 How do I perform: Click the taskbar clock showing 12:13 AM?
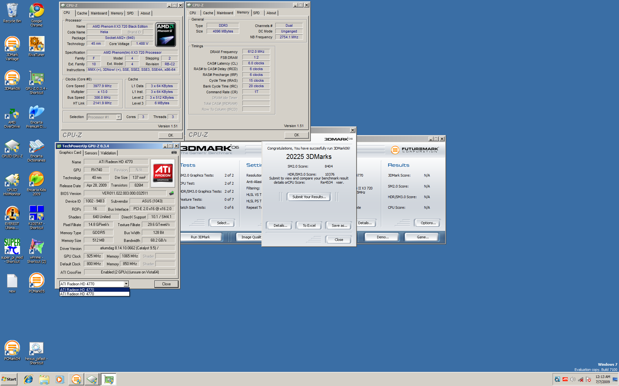tap(603, 379)
